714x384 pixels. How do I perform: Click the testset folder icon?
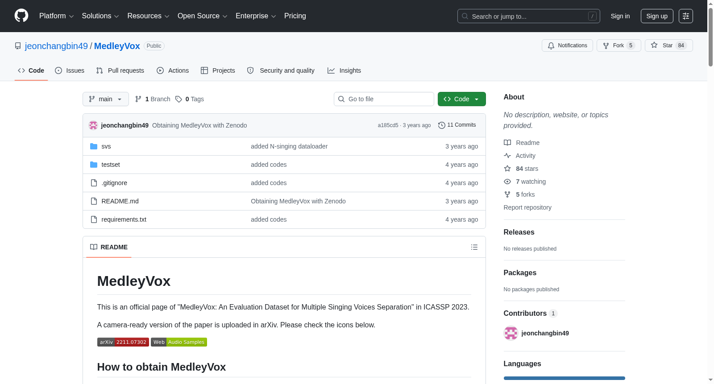point(94,165)
